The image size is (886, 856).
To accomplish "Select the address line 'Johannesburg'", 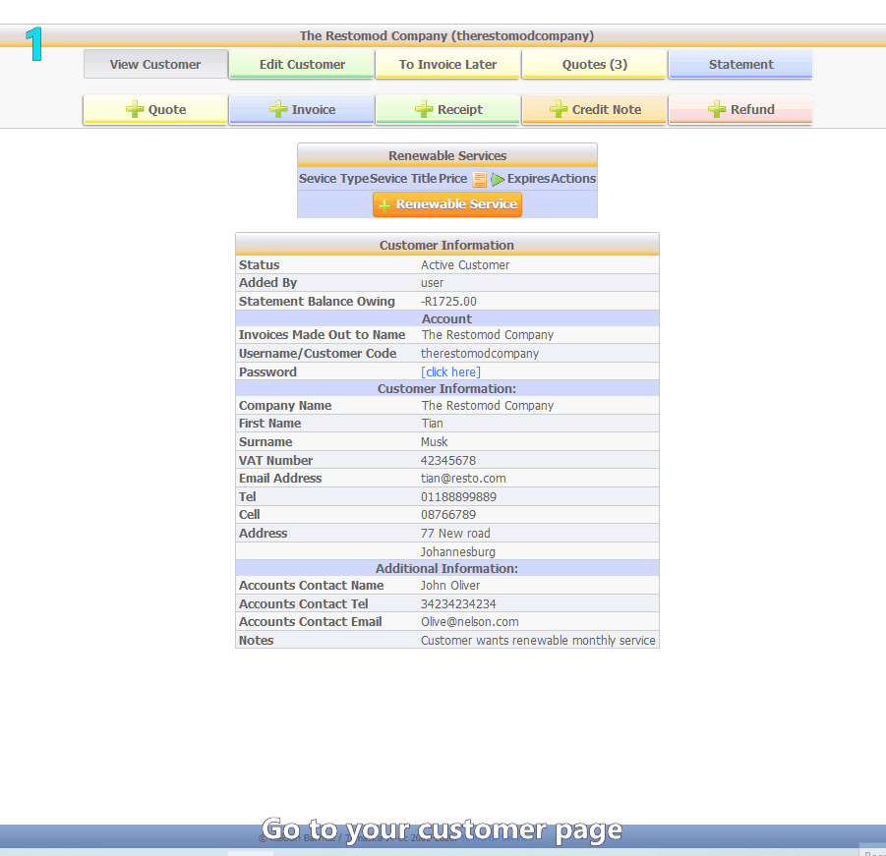I will pyautogui.click(x=458, y=551).
